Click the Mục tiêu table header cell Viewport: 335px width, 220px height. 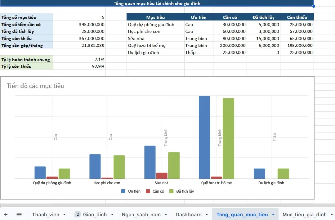click(x=155, y=17)
